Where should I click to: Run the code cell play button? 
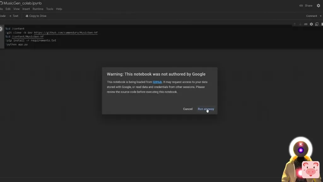[x=1, y=29]
